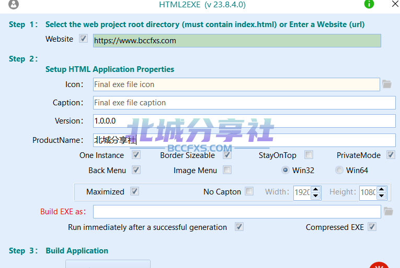Enable Image Menu checkbox

(227, 170)
